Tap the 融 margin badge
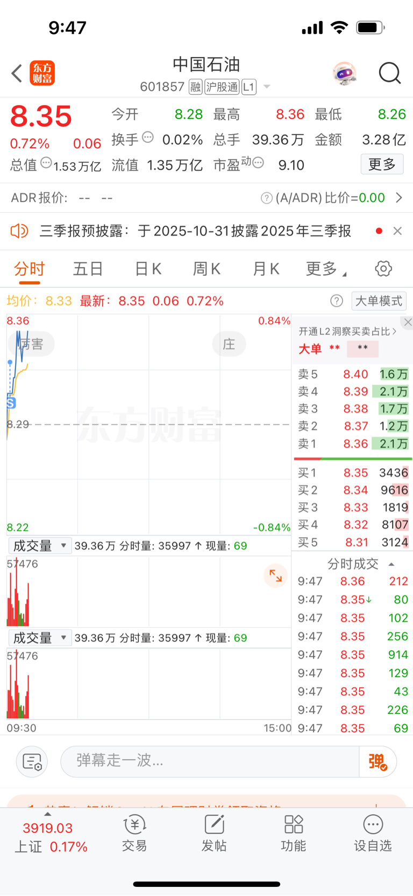 [x=196, y=87]
